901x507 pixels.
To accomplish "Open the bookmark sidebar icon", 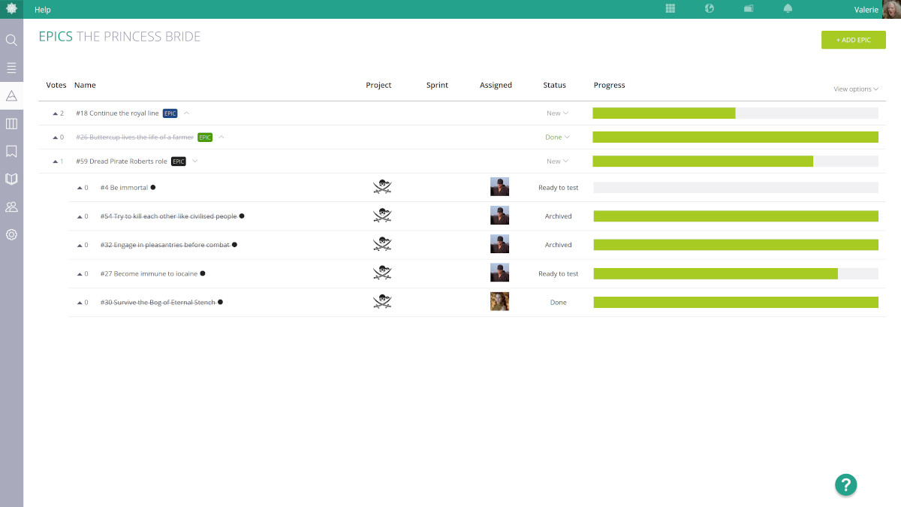I will pos(11,151).
